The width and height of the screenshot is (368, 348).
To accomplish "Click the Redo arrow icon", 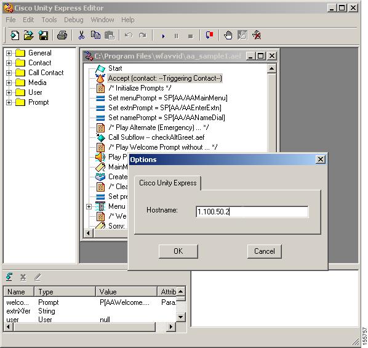I will (x=142, y=36).
